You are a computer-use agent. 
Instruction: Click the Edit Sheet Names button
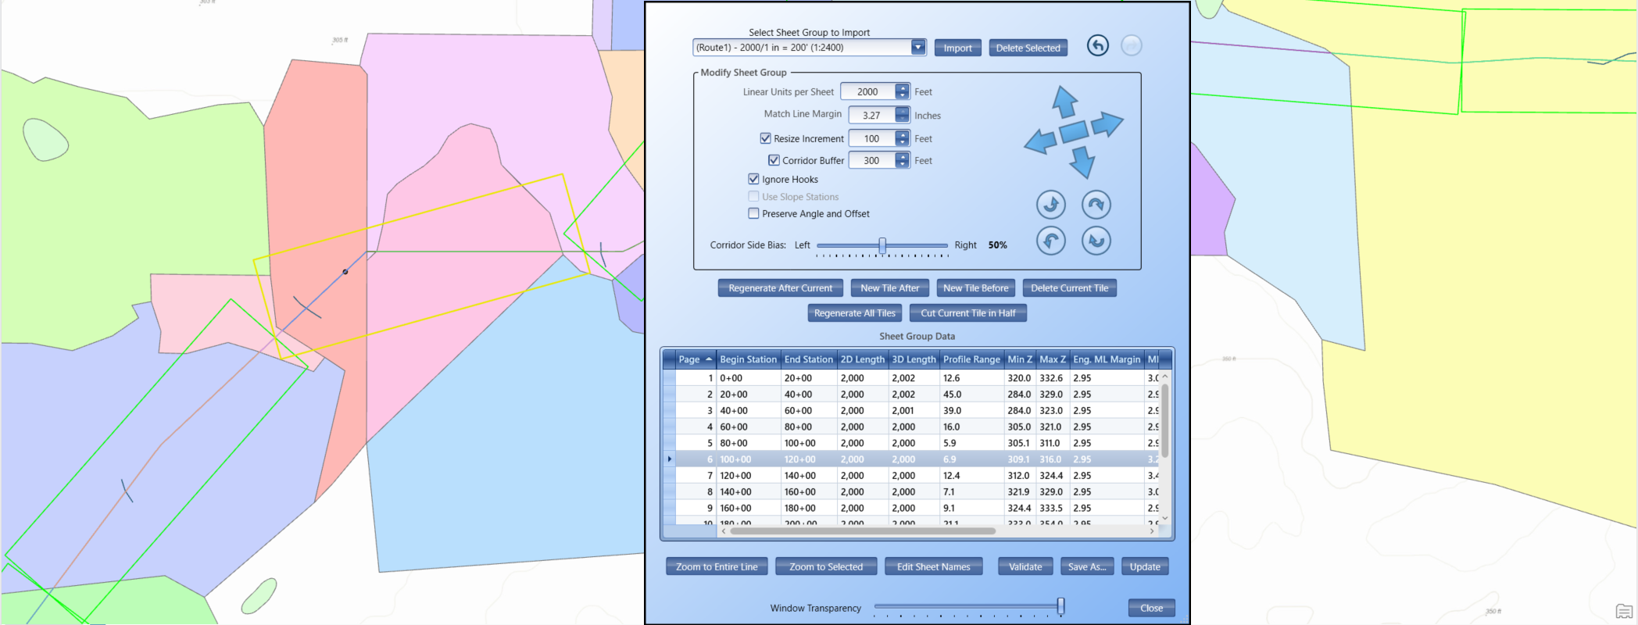coord(933,566)
